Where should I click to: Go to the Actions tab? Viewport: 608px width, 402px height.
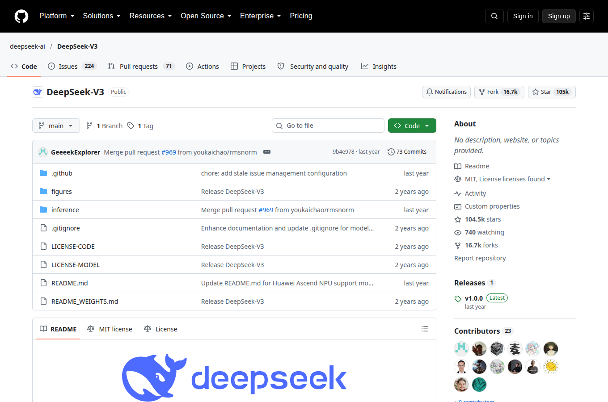pyautogui.click(x=203, y=66)
